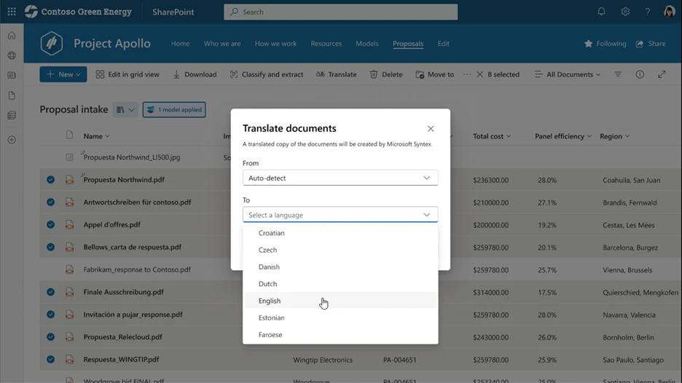Open library view switcher dropdown
This screenshot has height=383, width=682.
125,109
